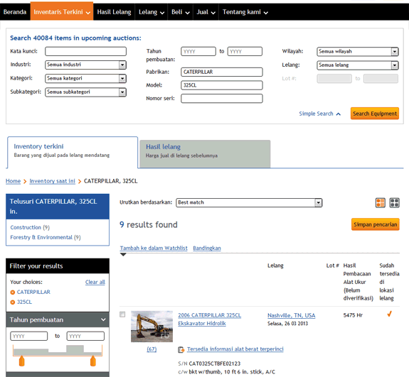Viewport: 409px width, 377px height.
Task: Click the Ekskavator Hidrolik link
Action: point(202,323)
